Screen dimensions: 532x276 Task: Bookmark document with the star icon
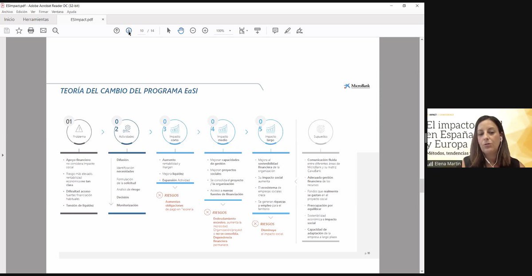tap(19, 31)
